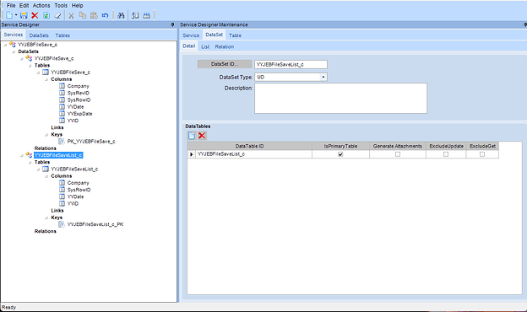Click the root YYJEBFileSave_c service icon
Screen dimensions: 527x312
pyautogui.click(x=13, y=45)
